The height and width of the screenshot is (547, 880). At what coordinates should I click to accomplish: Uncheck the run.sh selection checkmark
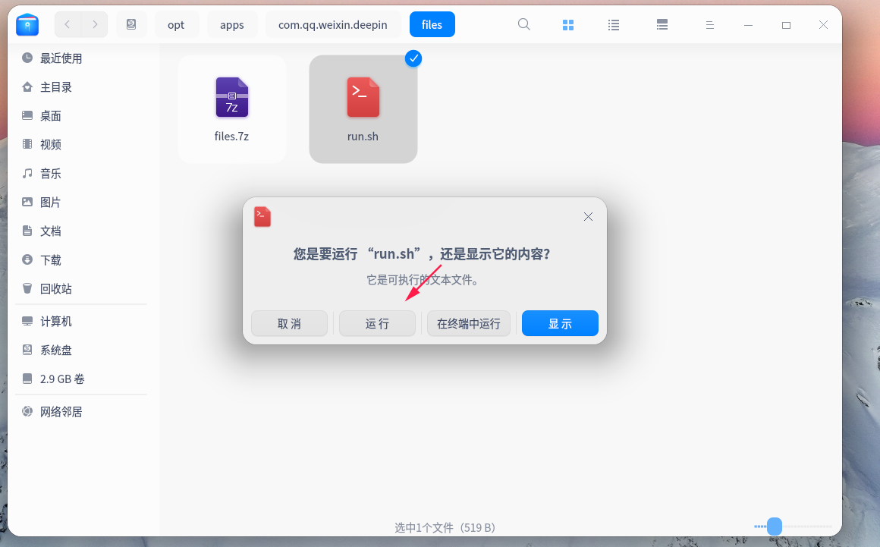click(413, 58)
